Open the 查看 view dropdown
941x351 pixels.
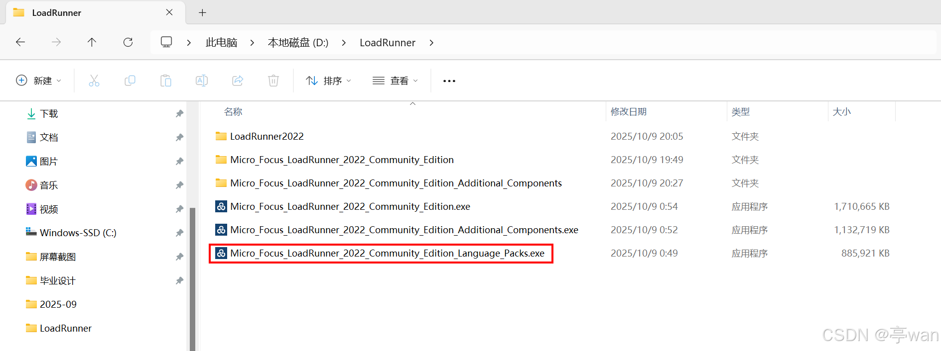pyautogui.click(x=396, y=81)
